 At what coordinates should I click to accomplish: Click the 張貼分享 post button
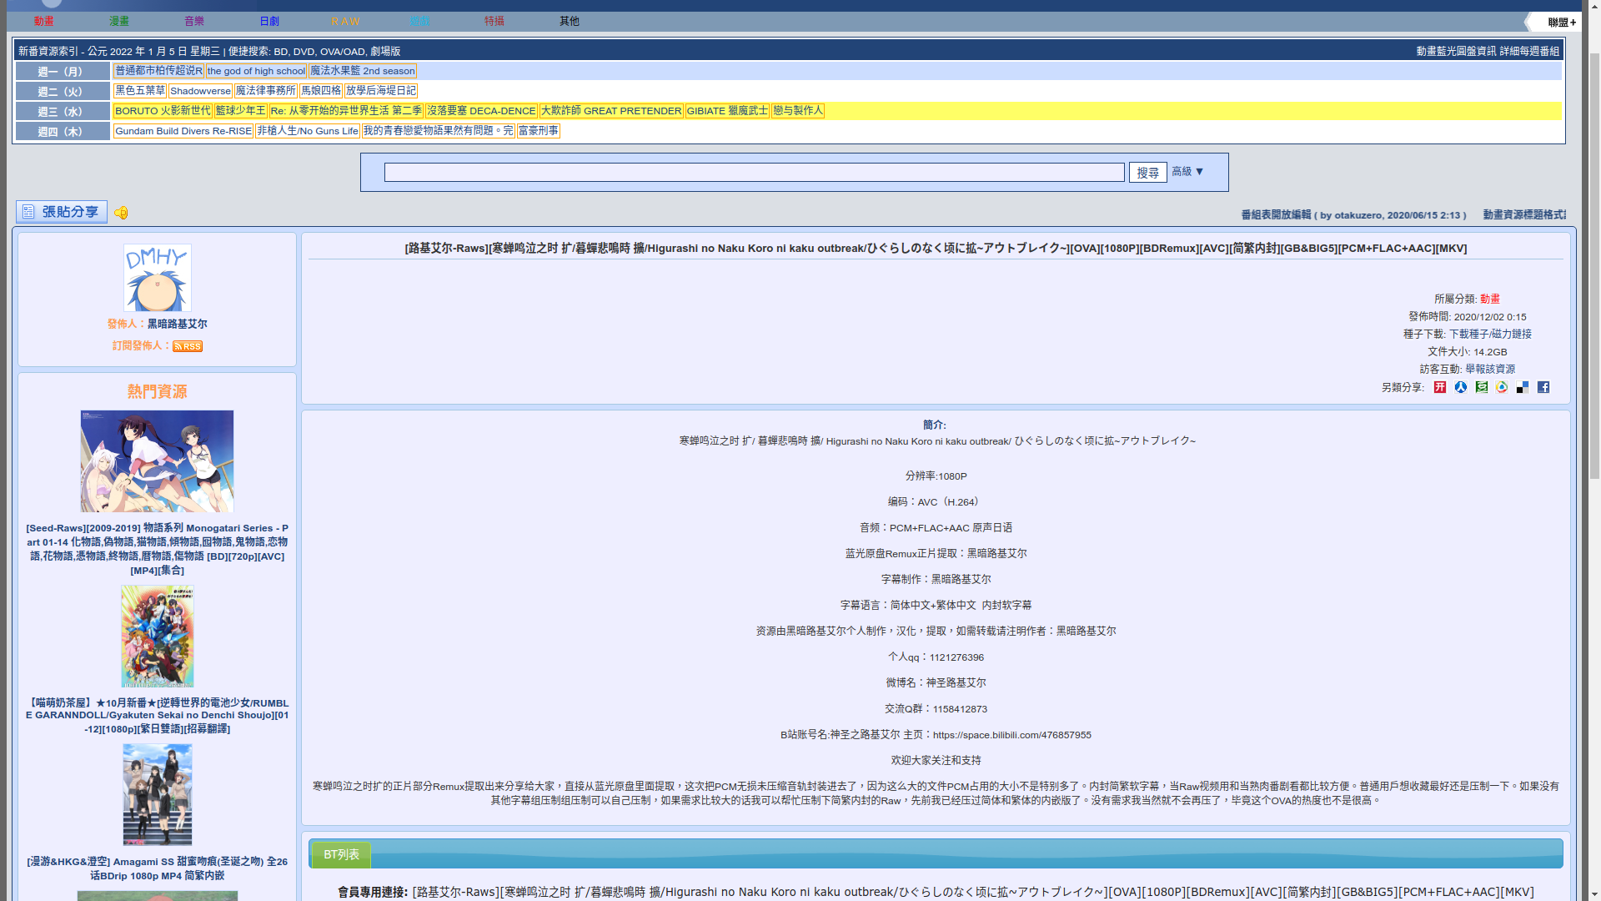(x=62, y=212)
